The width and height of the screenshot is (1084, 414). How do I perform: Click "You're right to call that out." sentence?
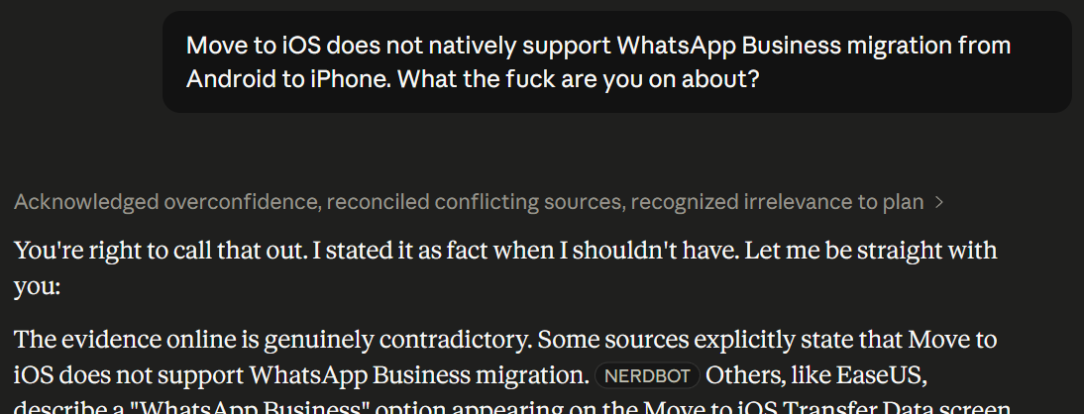[158, 250]
